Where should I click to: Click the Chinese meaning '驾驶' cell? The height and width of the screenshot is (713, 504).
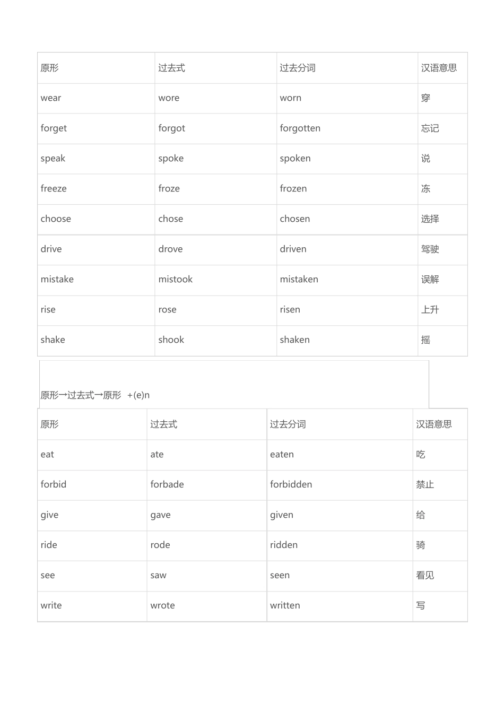point(430,249)
